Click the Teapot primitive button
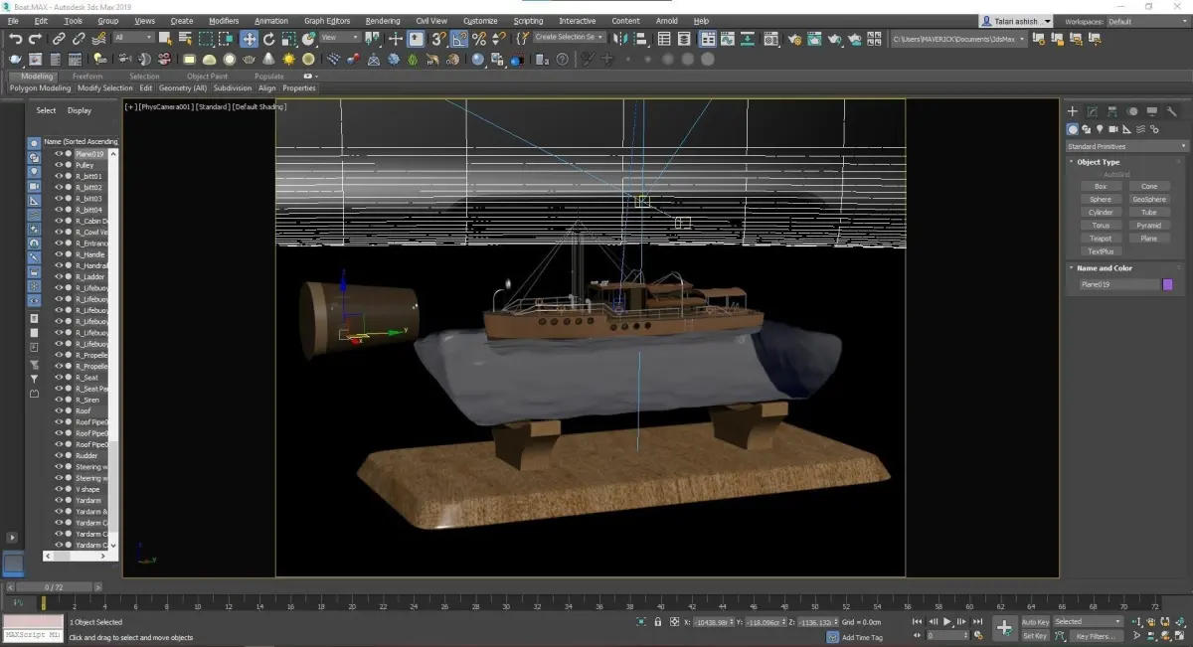The height and width of the screenshot is (647, 1193). tap(1101, 239)
